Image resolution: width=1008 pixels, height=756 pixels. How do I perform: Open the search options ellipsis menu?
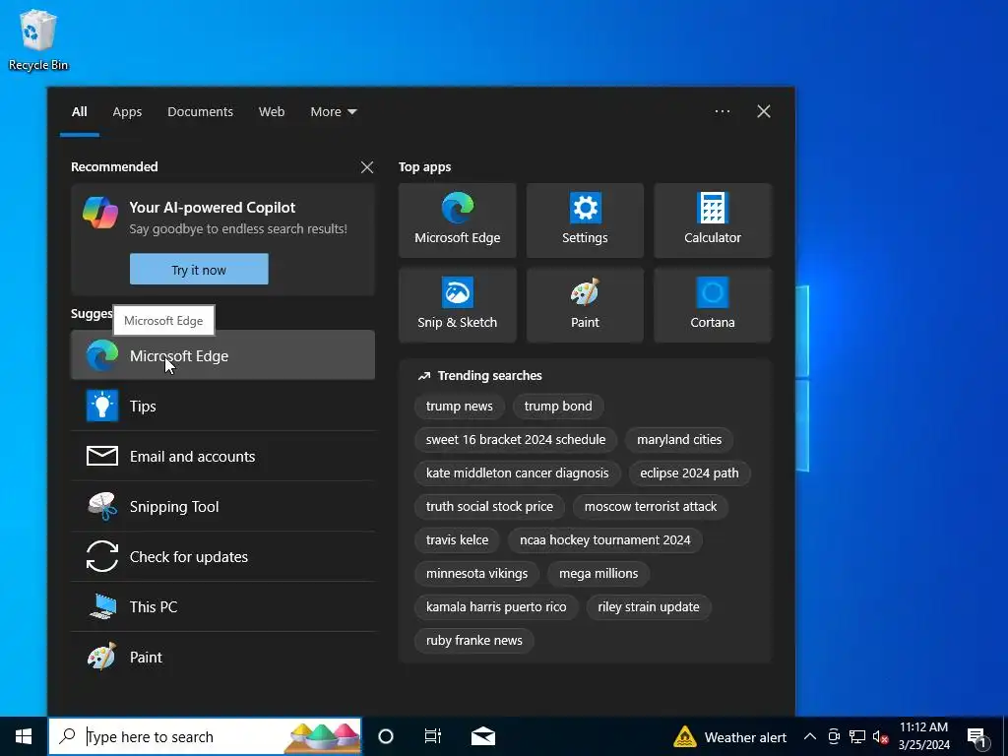tap(722, 111)
